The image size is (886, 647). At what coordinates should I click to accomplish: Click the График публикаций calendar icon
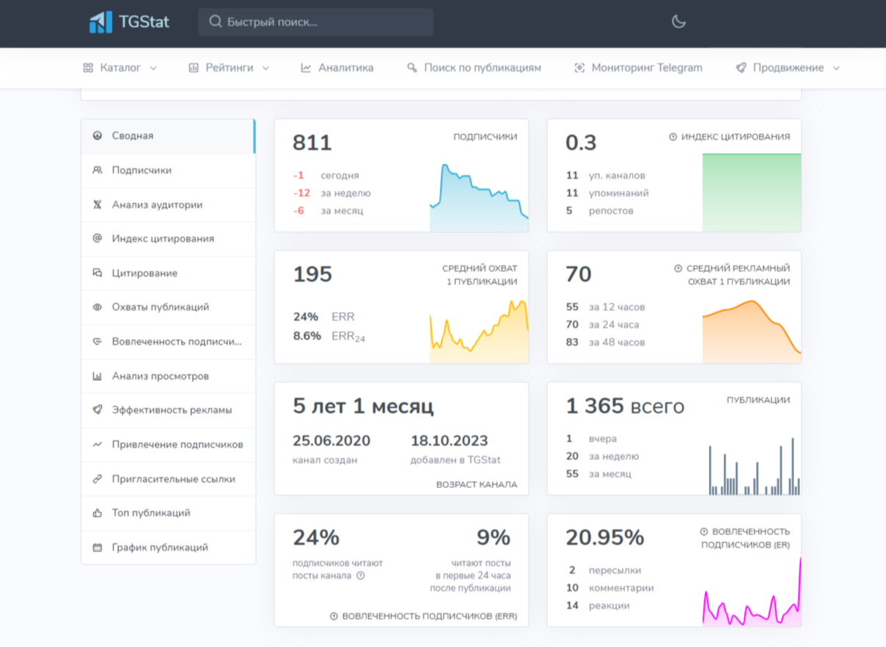(x=97, y=548)
